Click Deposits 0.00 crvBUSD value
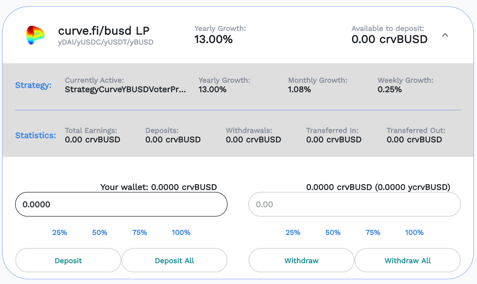 click(x=173, y=140)
